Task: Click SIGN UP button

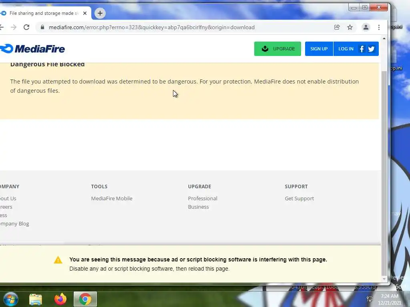Action: point(319,49)
